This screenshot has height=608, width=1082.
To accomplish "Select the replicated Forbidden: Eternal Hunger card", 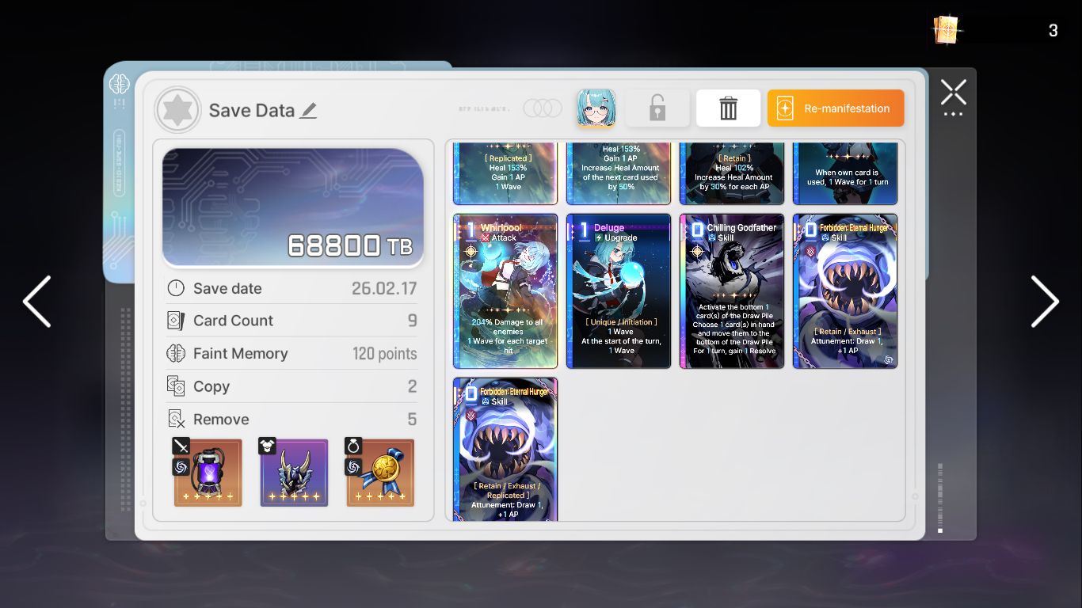I will pos(505,449).
